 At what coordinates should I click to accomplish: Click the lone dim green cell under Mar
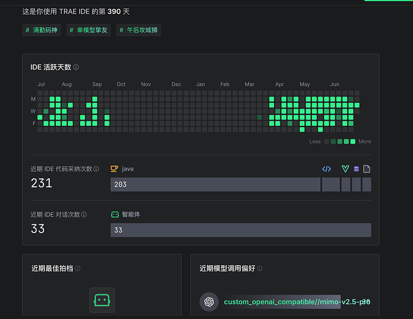pyautogui.click(x=259, y=117)
